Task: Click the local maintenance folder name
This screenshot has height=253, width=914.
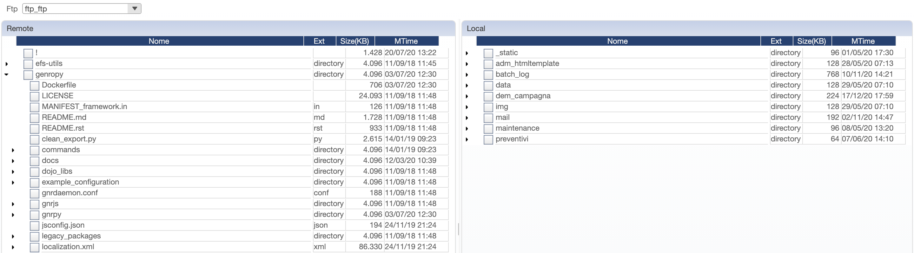Action: click(x=517, y=128)
